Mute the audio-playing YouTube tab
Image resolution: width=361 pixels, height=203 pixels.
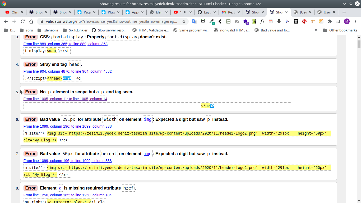[185, 12]
